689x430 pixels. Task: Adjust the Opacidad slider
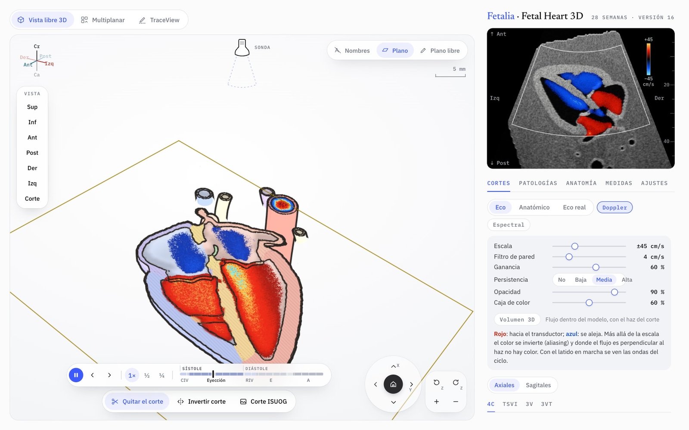coord(589,292)
